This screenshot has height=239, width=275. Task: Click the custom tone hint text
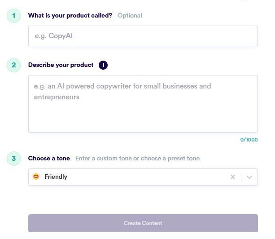137,159
